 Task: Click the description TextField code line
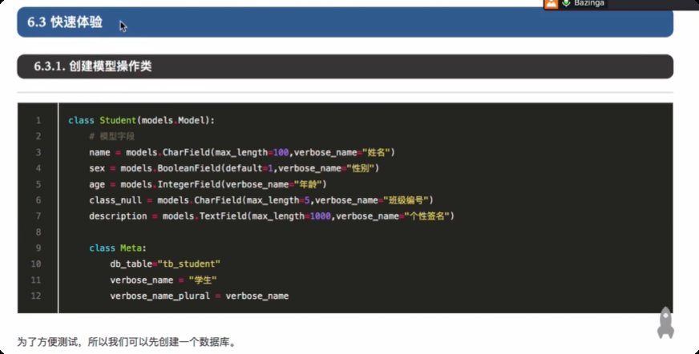coord(272,216)
